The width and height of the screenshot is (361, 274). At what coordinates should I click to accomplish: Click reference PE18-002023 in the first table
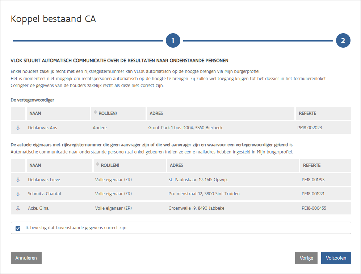(310, 128)
